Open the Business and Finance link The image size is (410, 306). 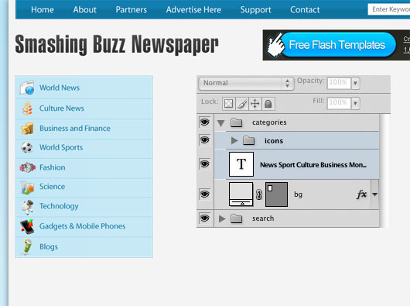75,129
